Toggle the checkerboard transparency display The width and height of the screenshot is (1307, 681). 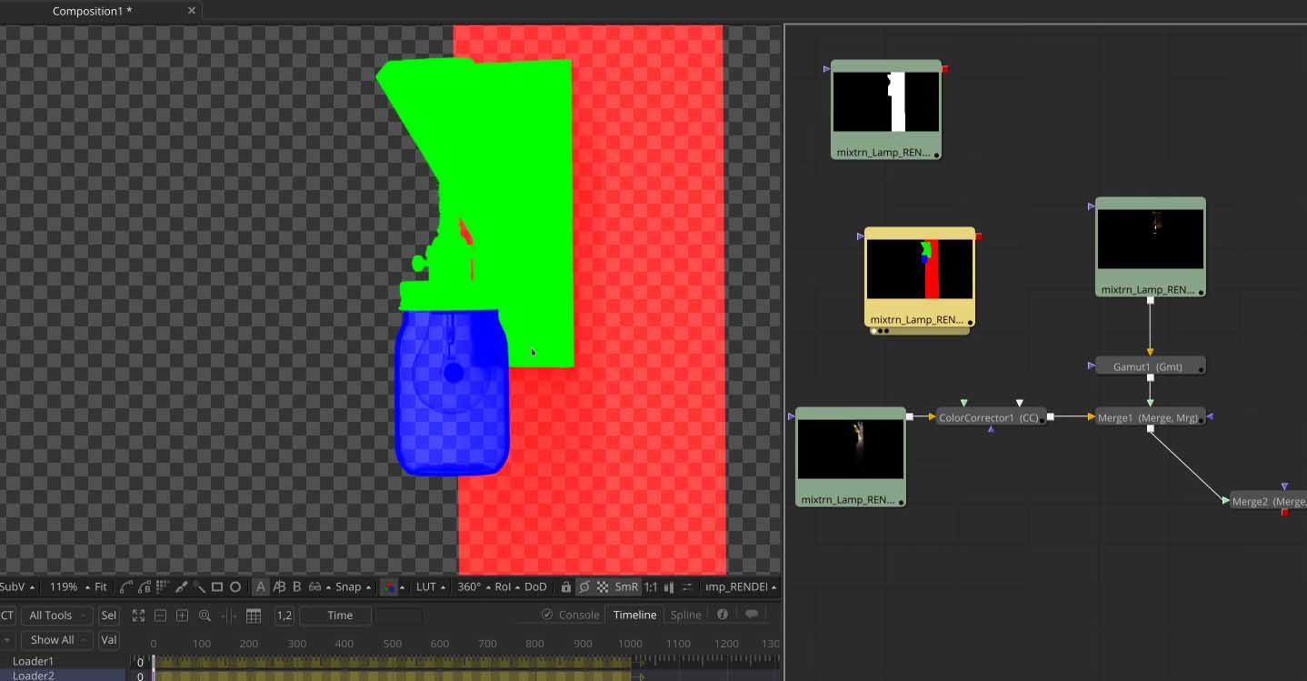click(x=602, y=587)
